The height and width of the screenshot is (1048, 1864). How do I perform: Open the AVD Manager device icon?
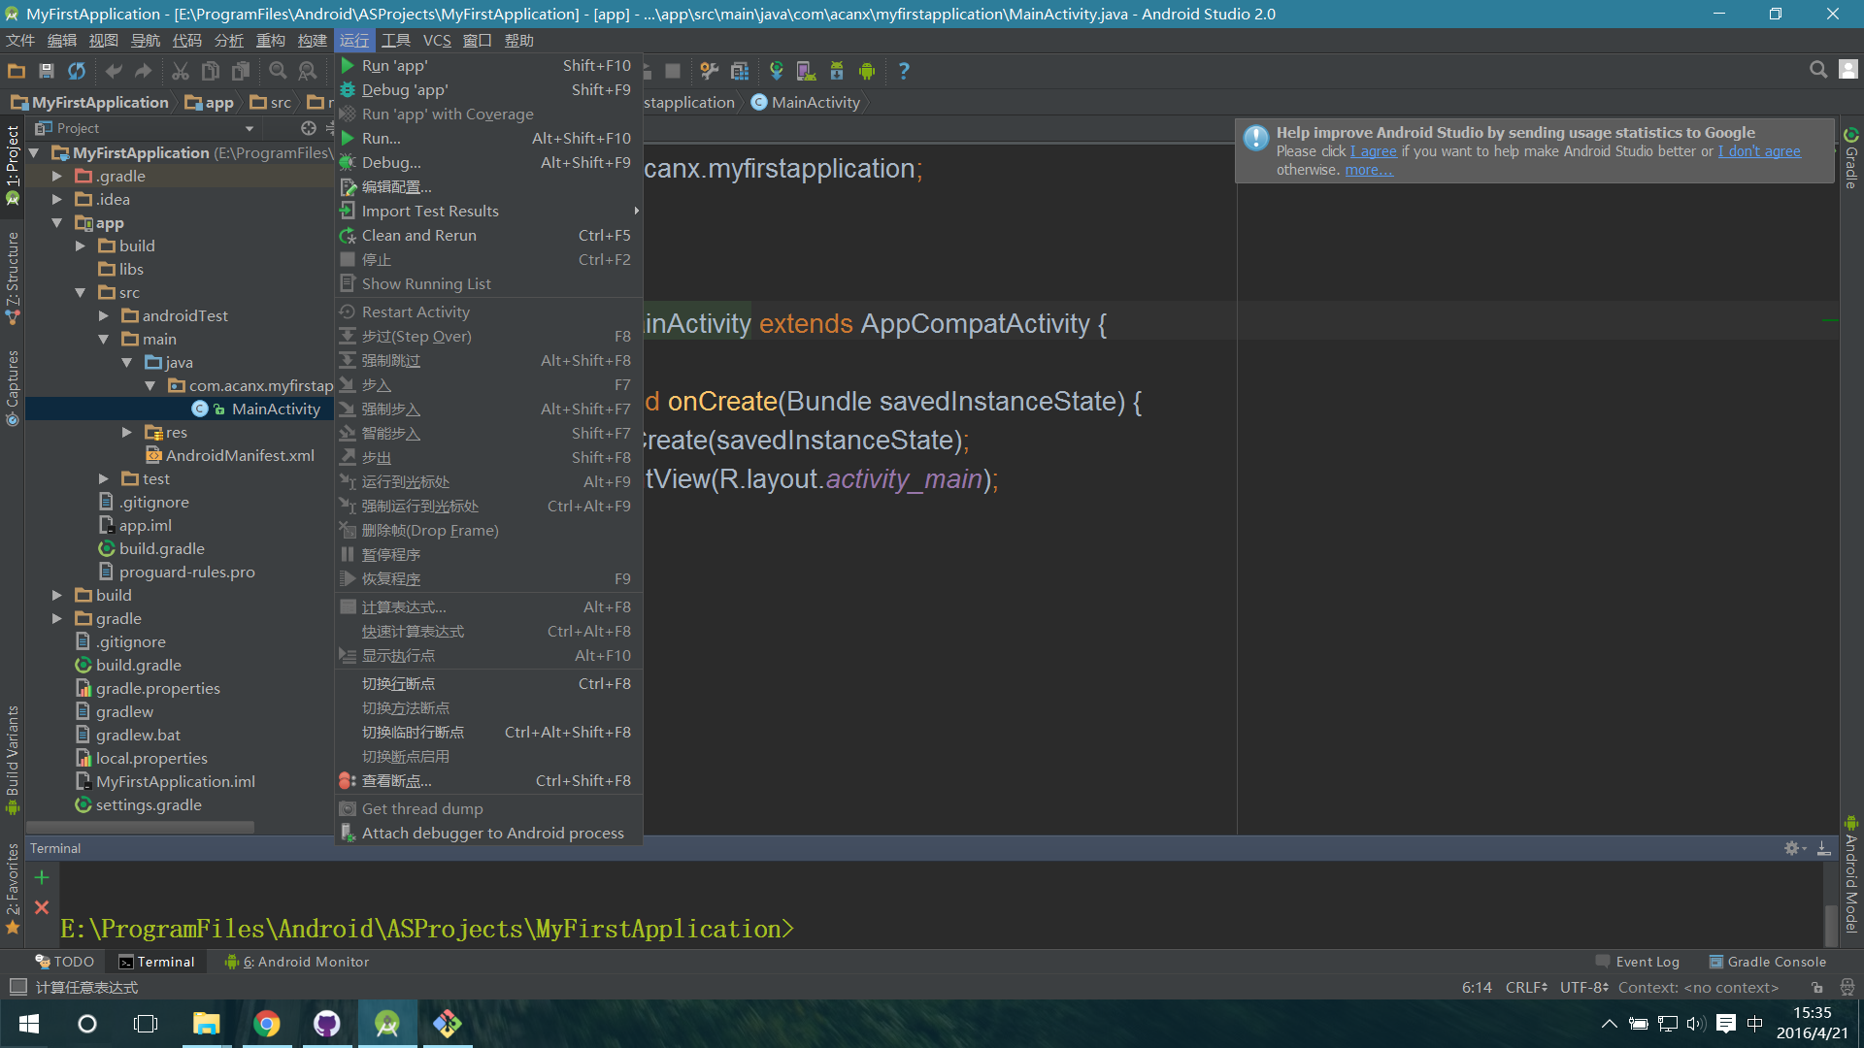coord(806,71)
